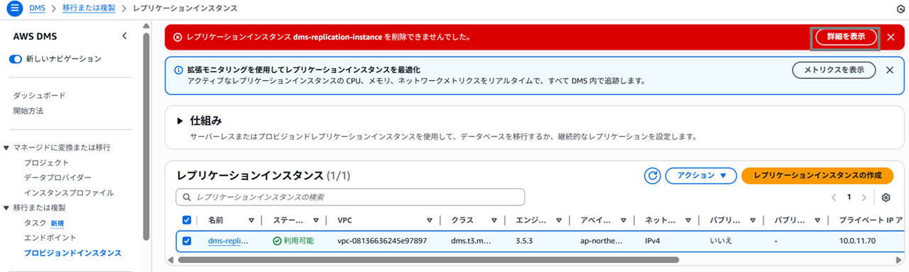Sort by VPC column arrow

coord(430,220)
